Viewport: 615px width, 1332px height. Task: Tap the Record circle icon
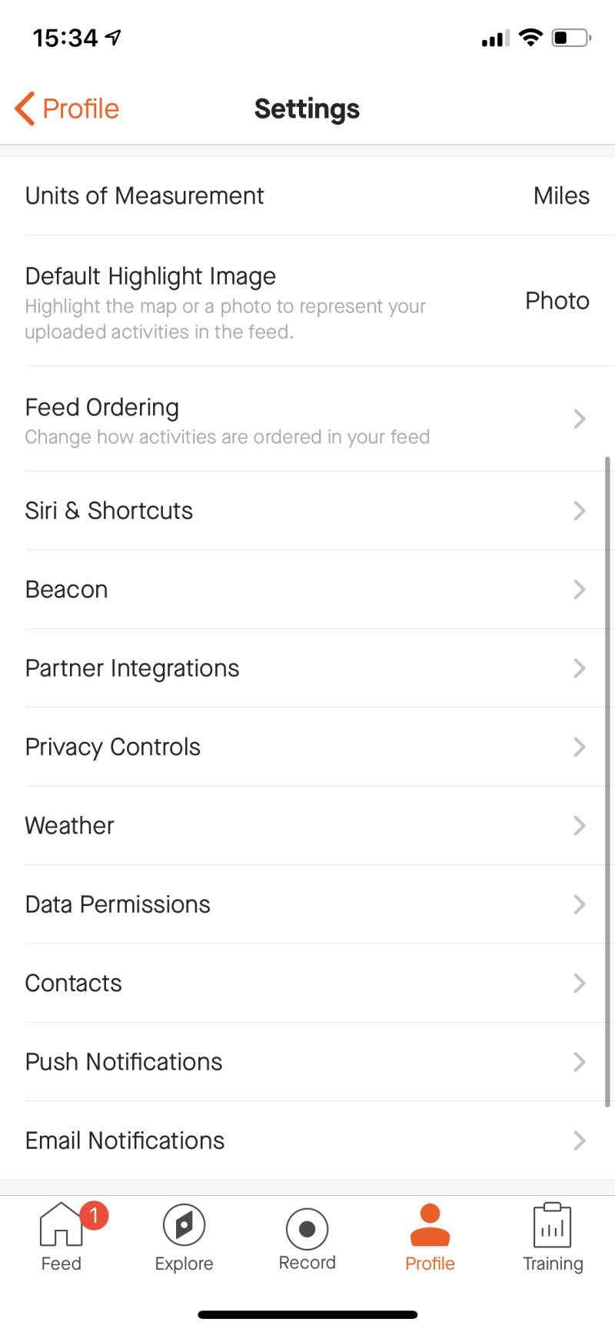point(307,1229)
